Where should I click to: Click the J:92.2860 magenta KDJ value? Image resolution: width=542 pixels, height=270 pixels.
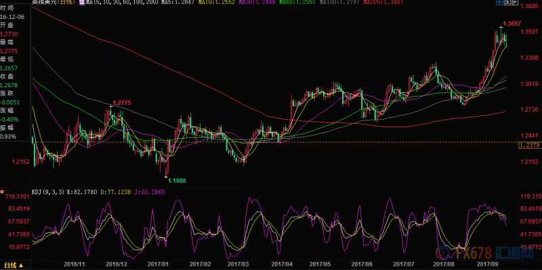click(149, 192)
